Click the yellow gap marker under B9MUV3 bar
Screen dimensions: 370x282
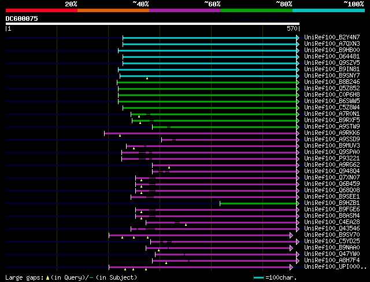pos(134,148)
